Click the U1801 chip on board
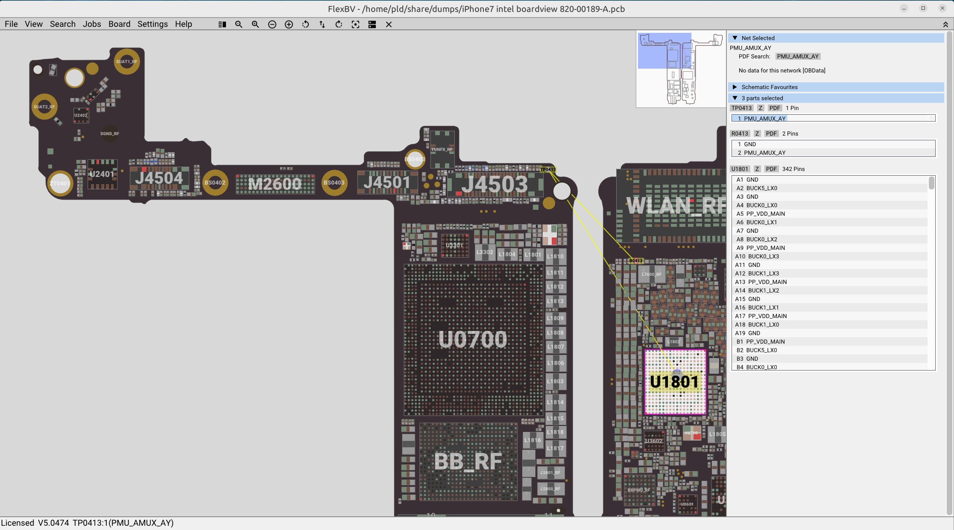Screen dimensions: 954x530 pyautogui.click(x=675, y=382)
